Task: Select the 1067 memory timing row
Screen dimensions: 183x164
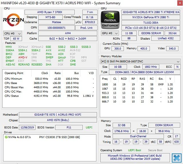Action: pyautogui.click(x=140, y=89)
